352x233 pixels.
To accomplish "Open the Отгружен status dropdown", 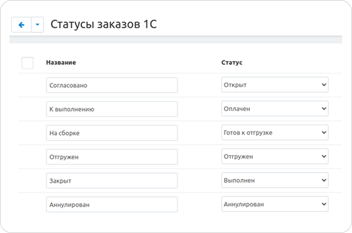I will [275, 156].
